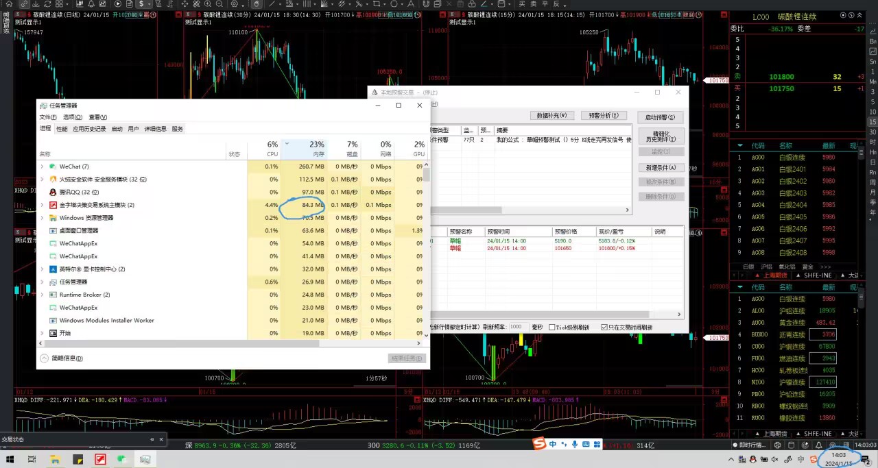878x468 pixels.
Task: Click the microphone icon in the input method bar
Action: [x=574, y=445]
